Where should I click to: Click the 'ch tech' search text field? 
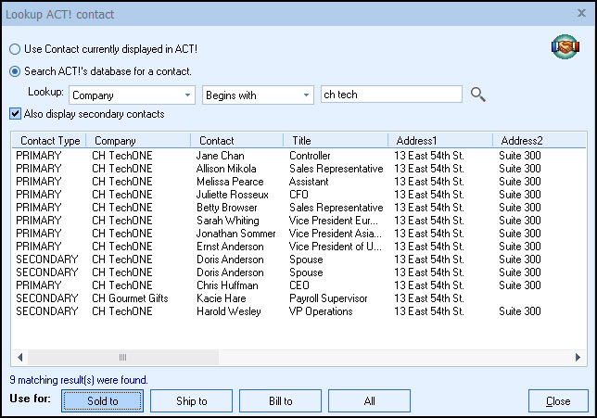point(389,95)
